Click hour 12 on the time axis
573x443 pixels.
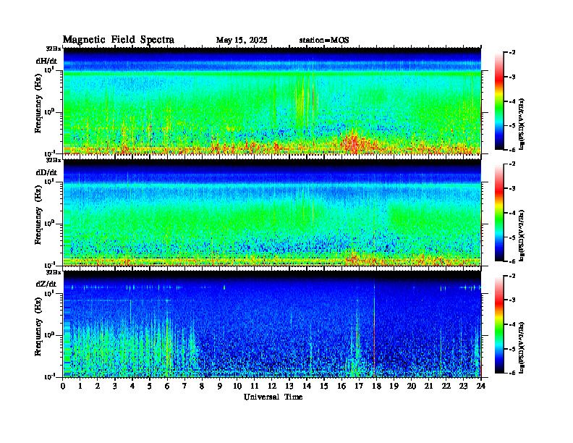click(272, 387)
